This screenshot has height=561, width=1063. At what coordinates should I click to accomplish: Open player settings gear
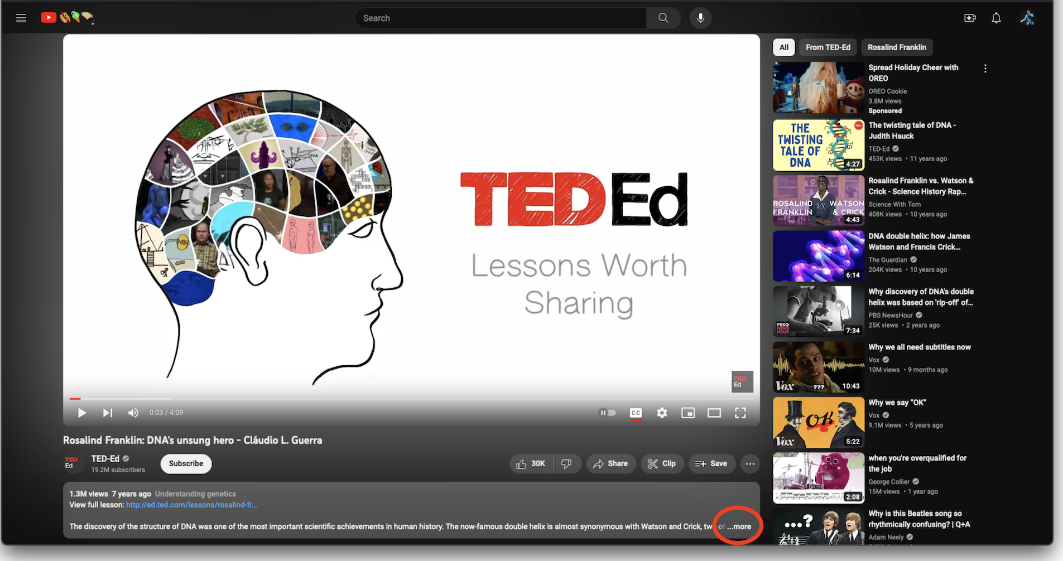point(662,413)
